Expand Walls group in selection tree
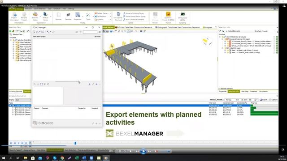 click(x=222, y=48)
